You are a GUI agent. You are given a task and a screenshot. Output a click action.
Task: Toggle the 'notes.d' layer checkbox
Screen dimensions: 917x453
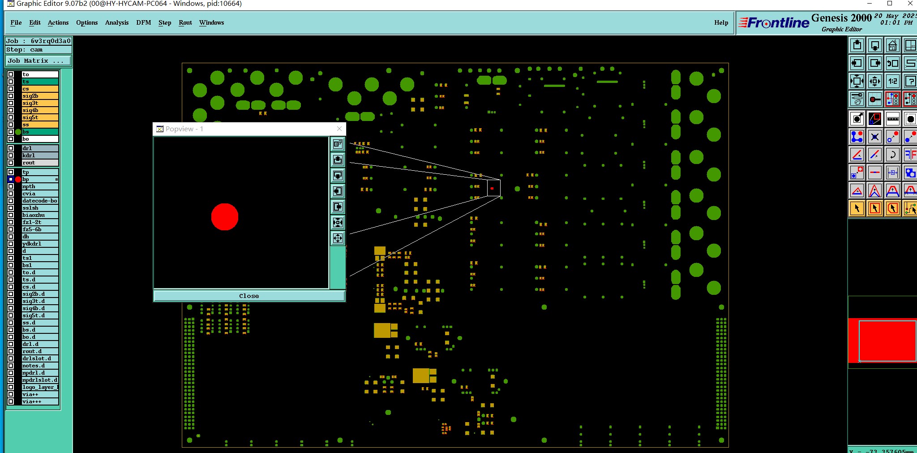coord(11,366)
